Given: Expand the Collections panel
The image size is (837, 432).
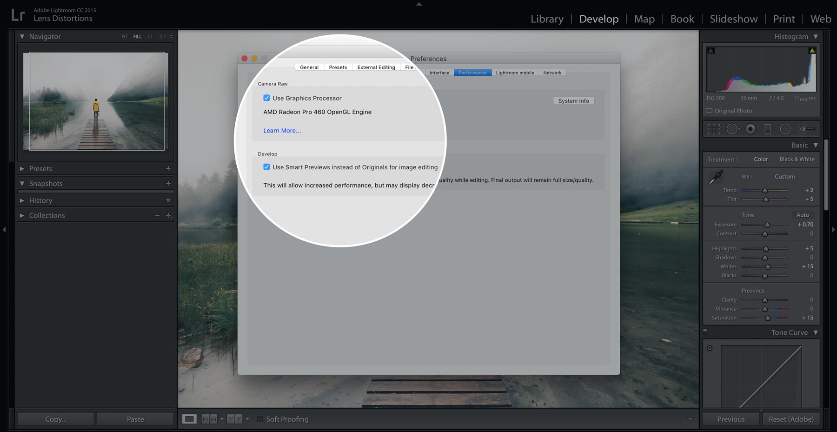Looking at the screenshot, I should tap(22, 215).
